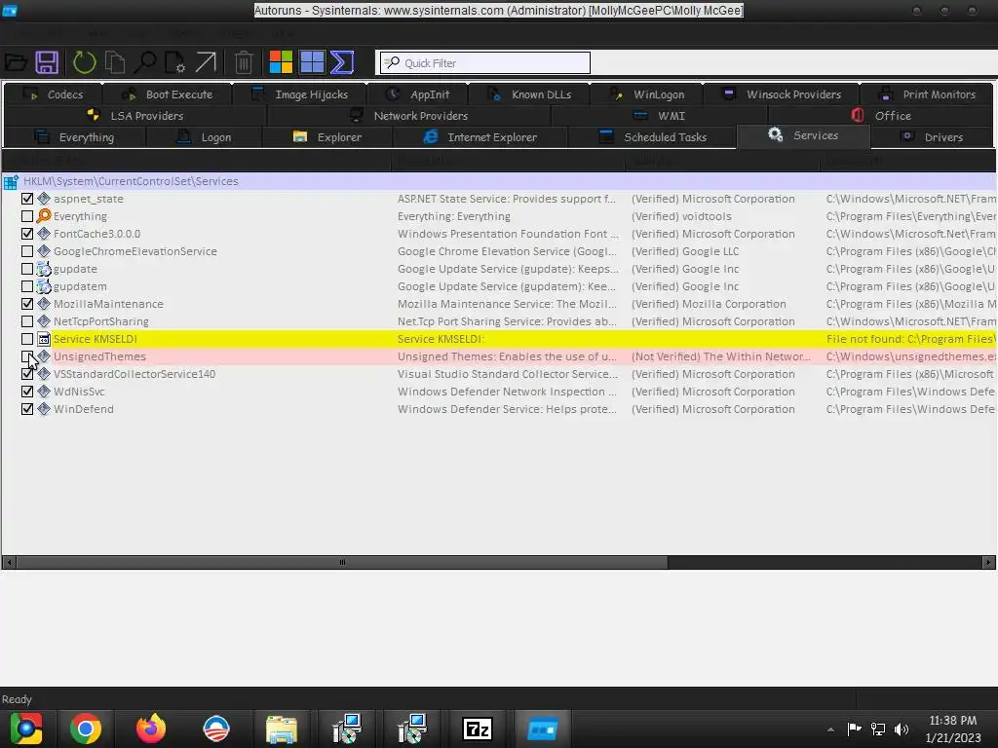Uncheck the WinDefend checkbox
Viewport: 998px width, 748px height.
tap(27, 409)
